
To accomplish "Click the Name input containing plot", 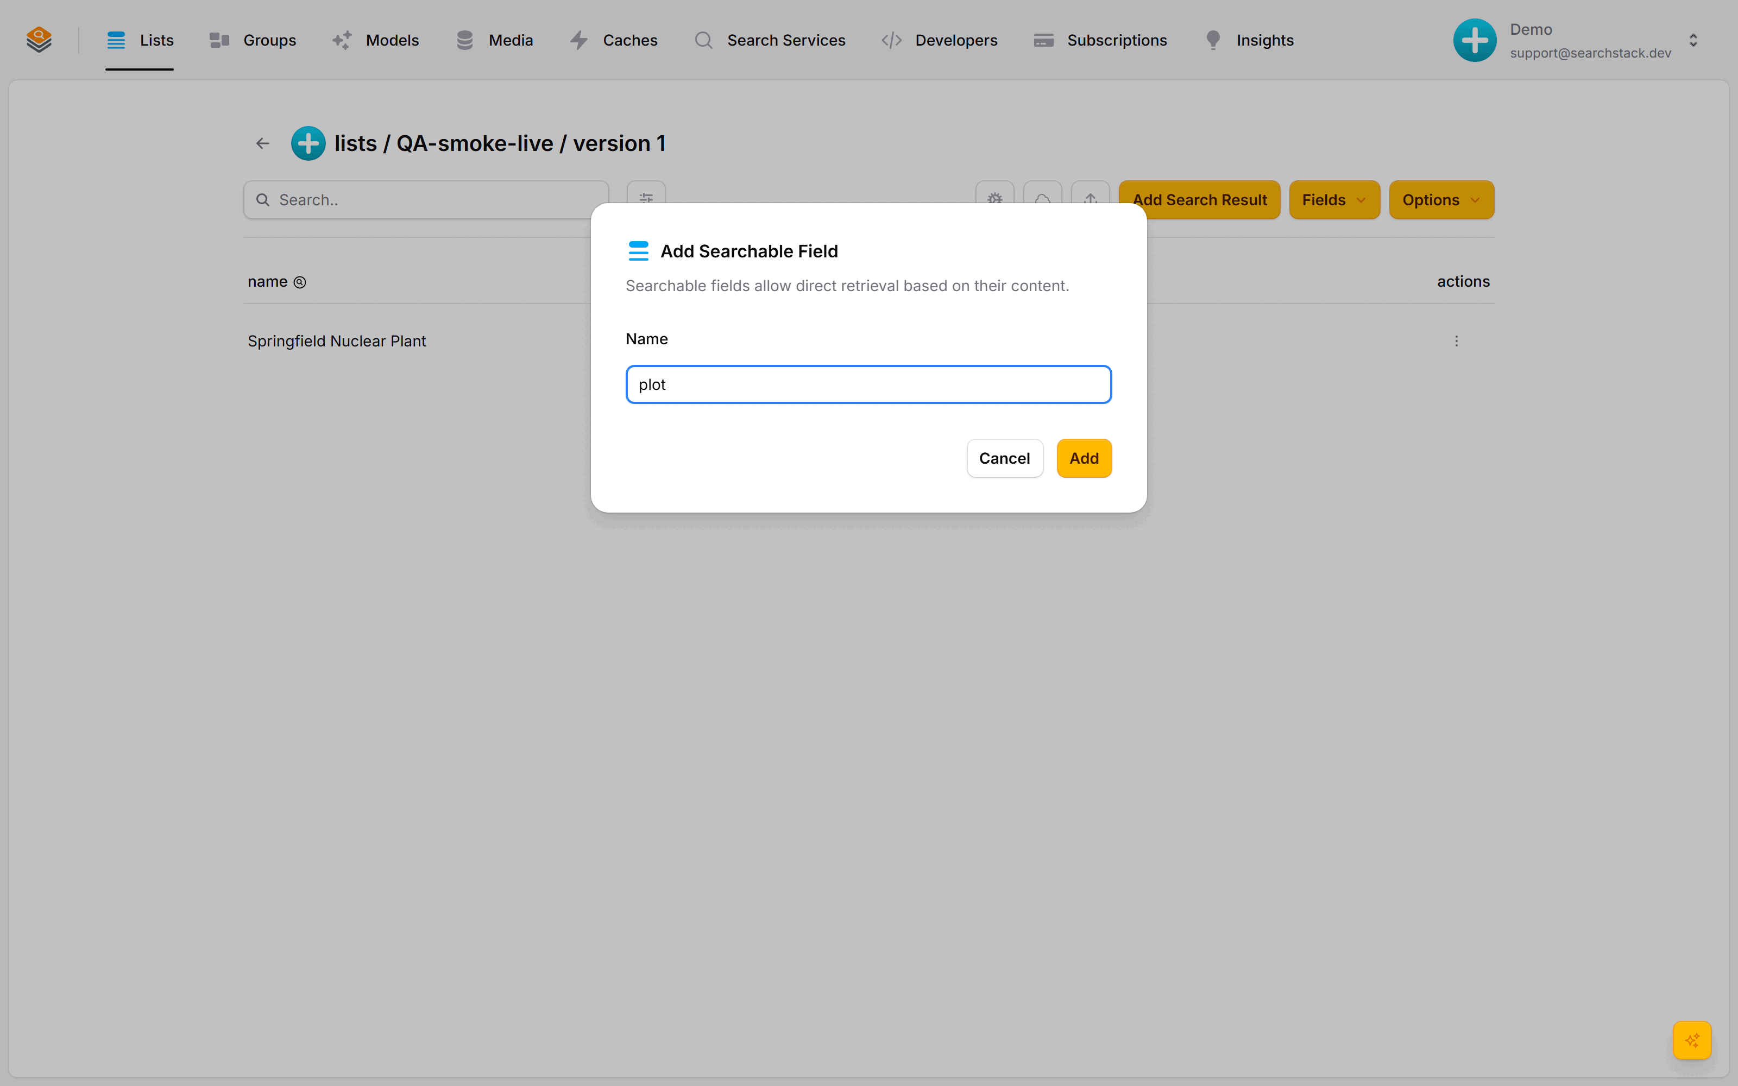I will click(868, 384).
